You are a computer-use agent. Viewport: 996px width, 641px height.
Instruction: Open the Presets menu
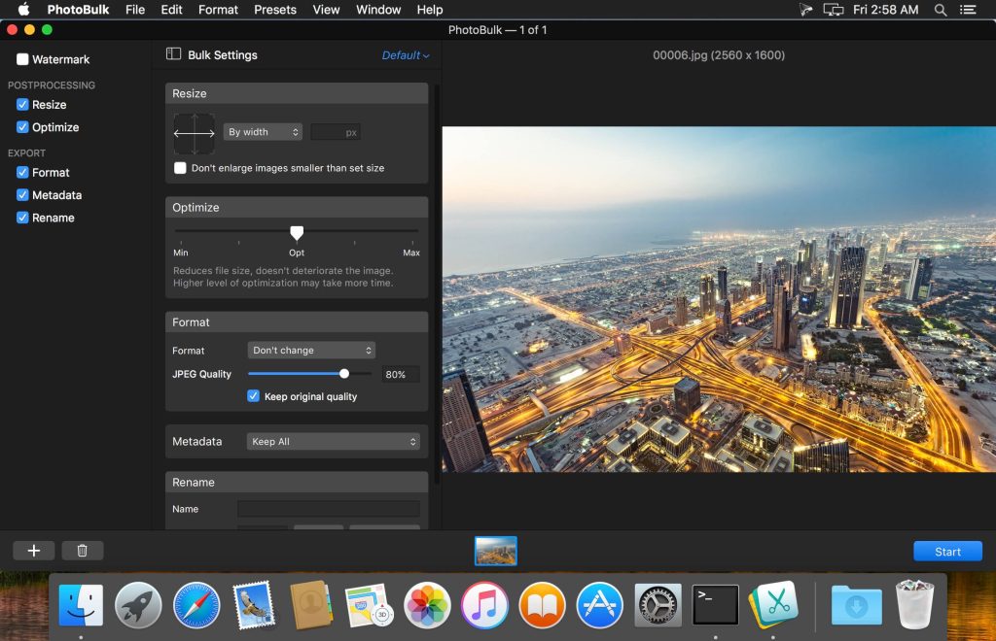click(x=275, y=10)
